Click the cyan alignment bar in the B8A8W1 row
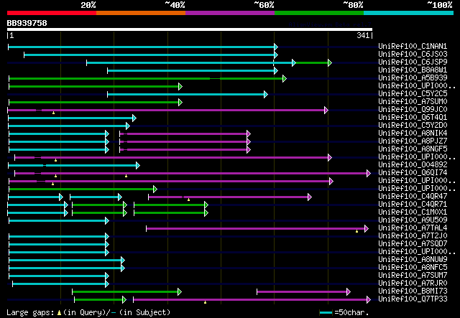Viewport: 460px width, 318px height. point(193,70)
